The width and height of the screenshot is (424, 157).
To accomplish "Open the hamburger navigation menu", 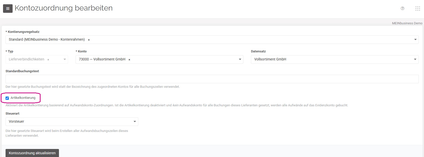I will pos(8,9).
